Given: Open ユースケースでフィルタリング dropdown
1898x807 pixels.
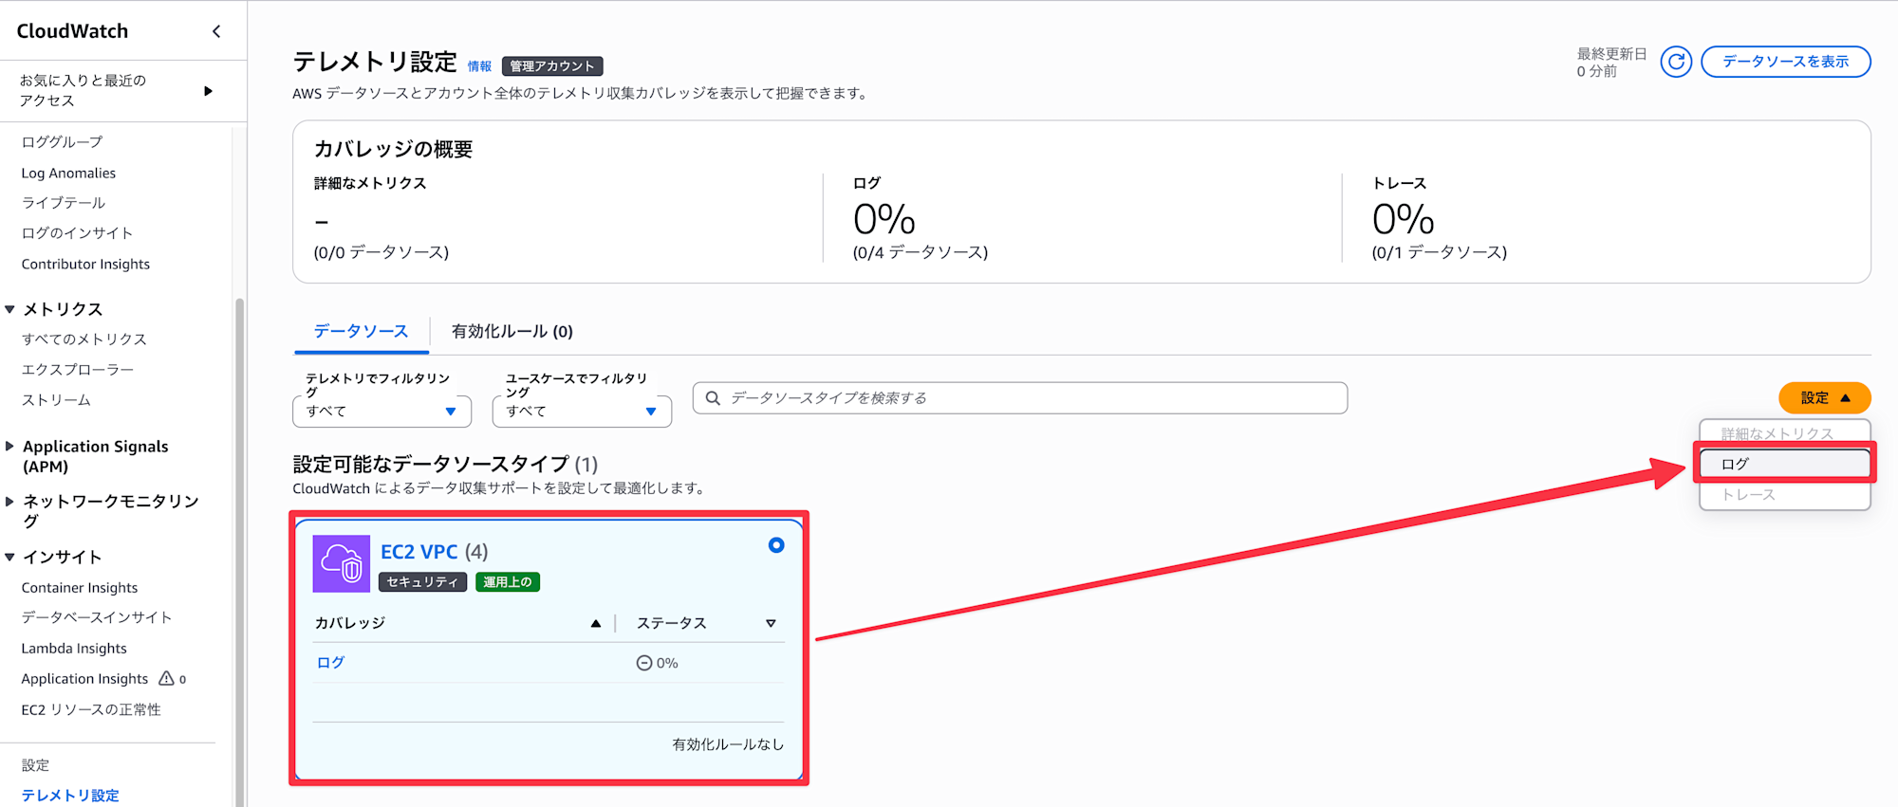Looking at the screenshot, I should pyautogui.click(x=582, y=412).
